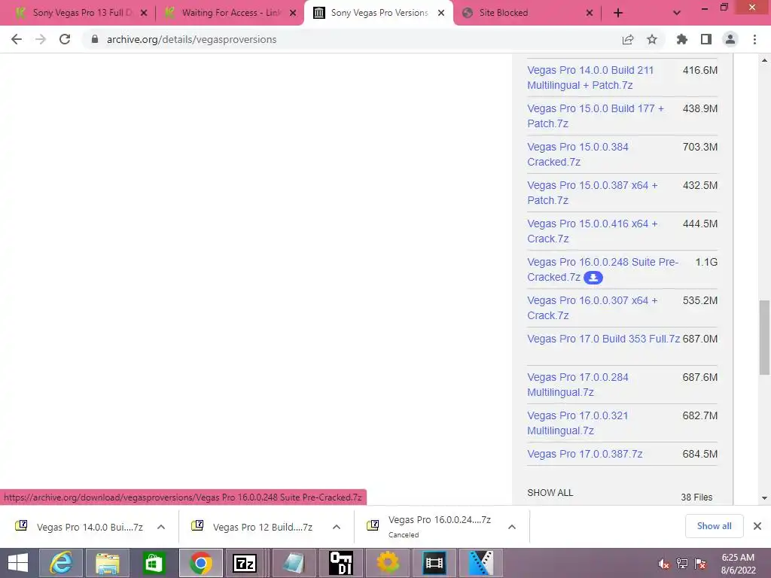The width and height of the screenshot is (771, 578).
Task: Click SHOW ALL files link
Action: [550, 492]
